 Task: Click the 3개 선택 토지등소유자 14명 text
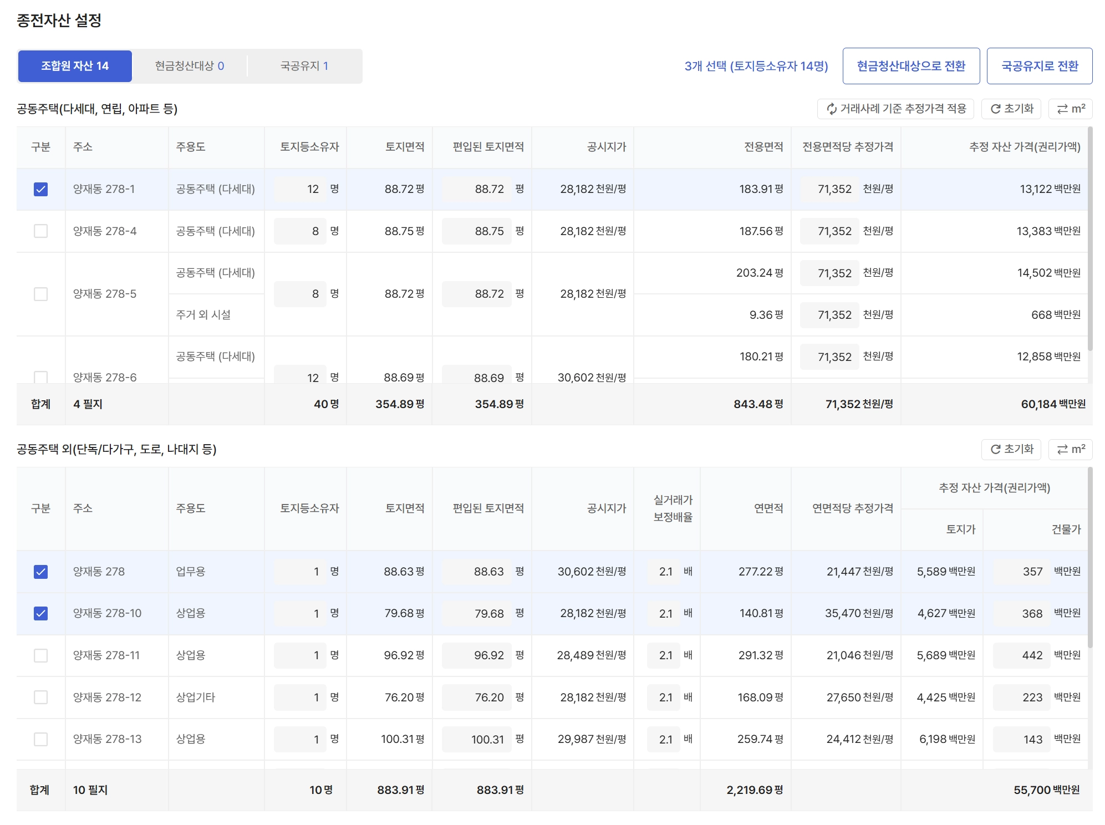(756, 66)
